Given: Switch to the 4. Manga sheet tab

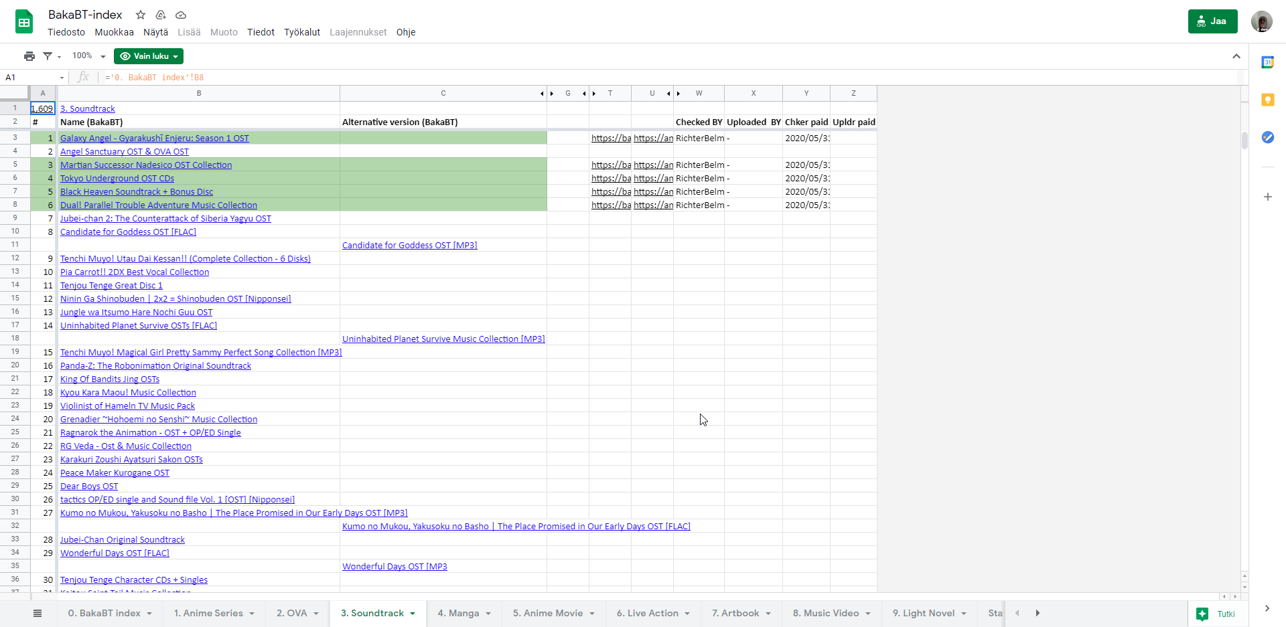Looking at the screenshot, I should (458, 613).
